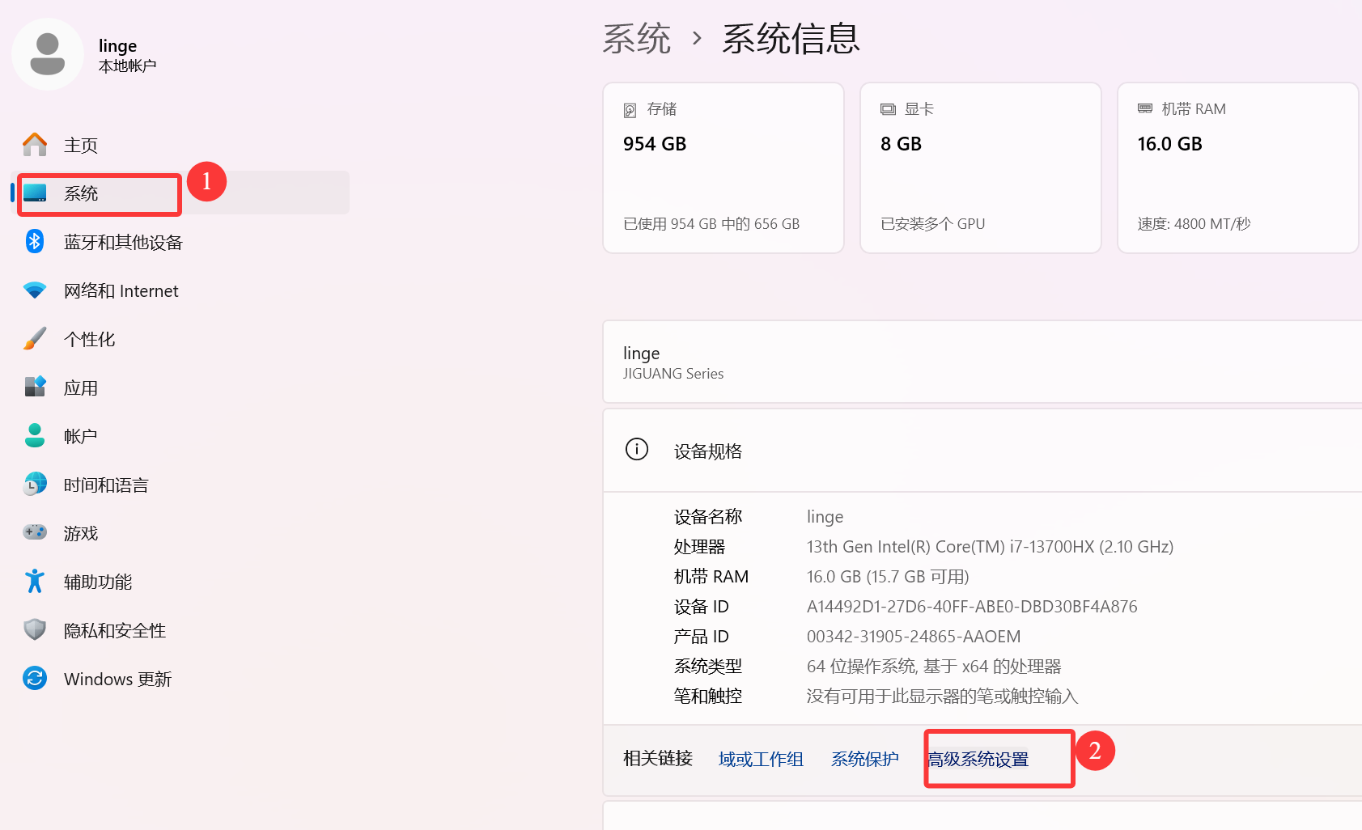Click the 系统 breadcrumb in the header
This screenshot has width=1362, height=830.
tap(637, 39)
